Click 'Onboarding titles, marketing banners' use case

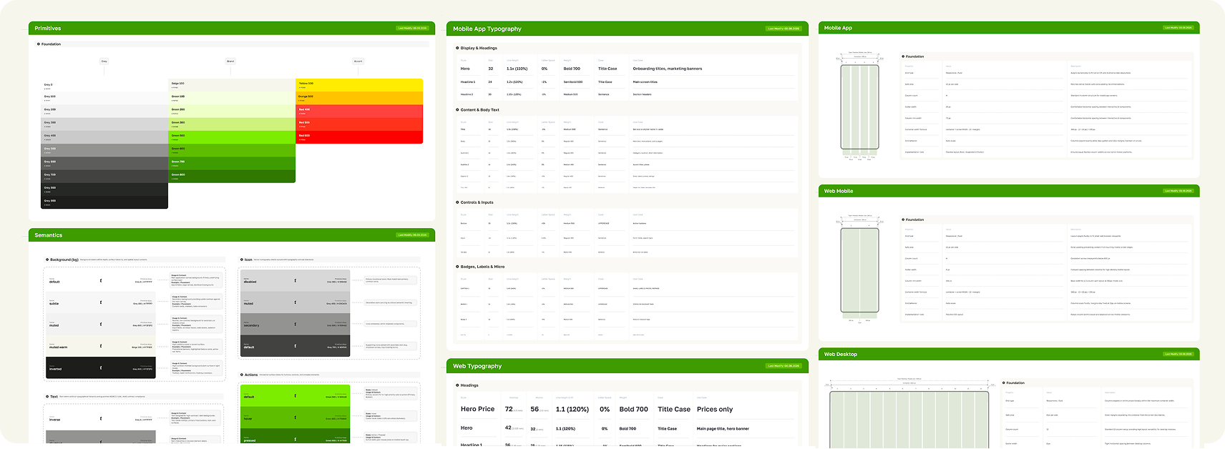(x=668, y=69)
